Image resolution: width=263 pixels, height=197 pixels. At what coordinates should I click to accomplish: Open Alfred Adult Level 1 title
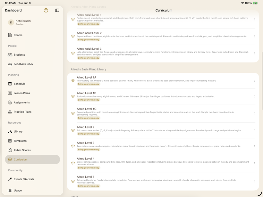(x=89, y=15)
